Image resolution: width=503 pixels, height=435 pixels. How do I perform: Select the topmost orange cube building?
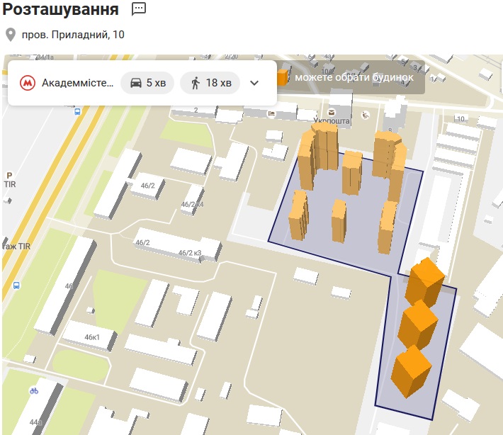tap(424, 280)
